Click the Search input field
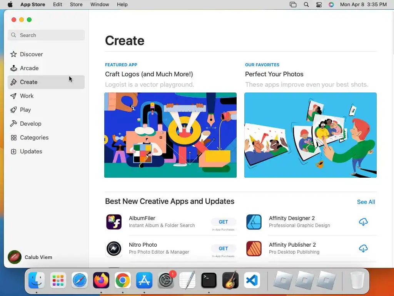This screenshot has width=394, height=296. 46,35
